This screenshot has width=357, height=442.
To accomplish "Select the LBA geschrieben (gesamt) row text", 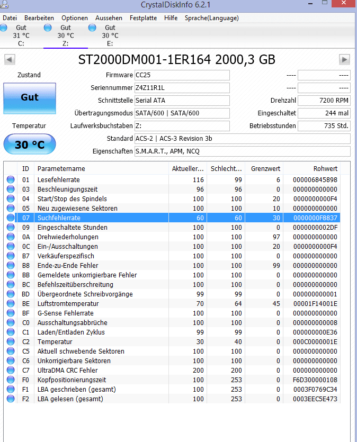I will pyautogui.click(x=77, y=389).
